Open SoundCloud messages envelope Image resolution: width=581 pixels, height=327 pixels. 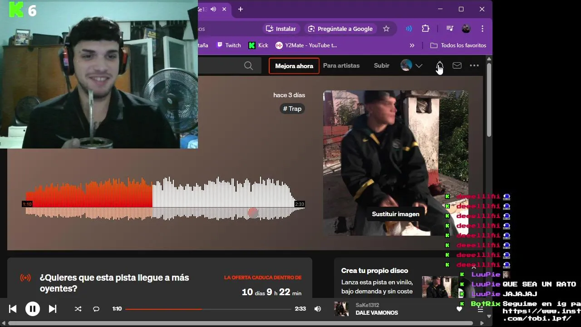(457, 66)
